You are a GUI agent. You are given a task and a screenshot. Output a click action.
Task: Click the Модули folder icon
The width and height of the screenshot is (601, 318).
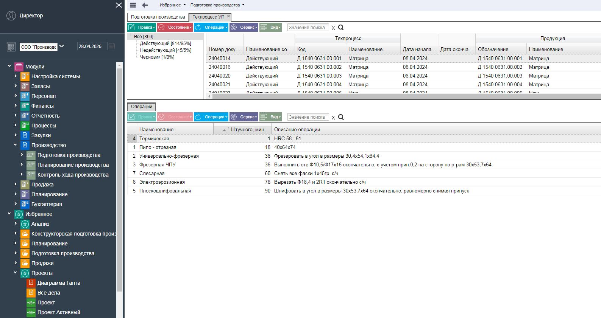(x=19, y=67)
